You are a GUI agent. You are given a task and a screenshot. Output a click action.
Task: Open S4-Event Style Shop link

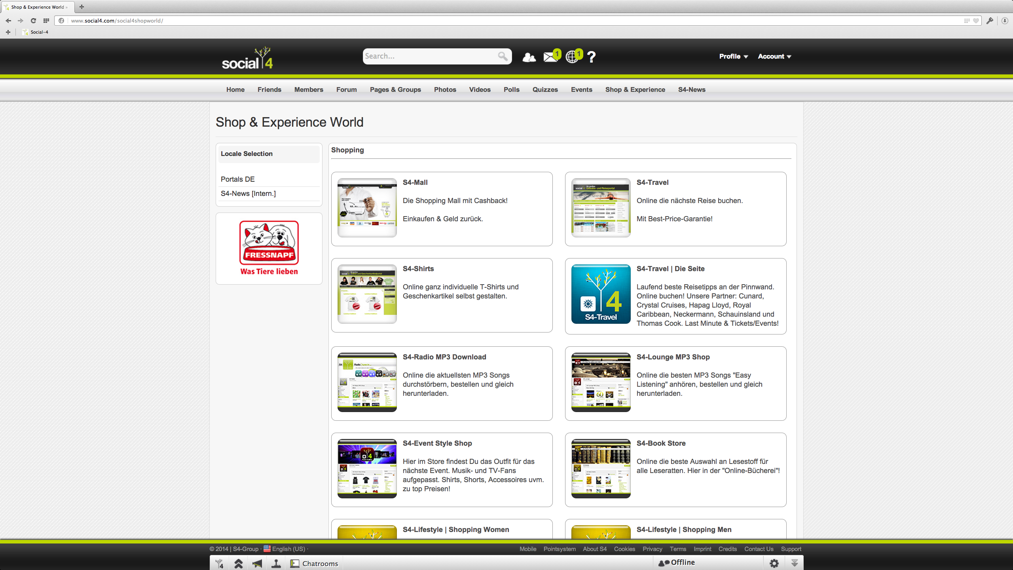tap(437, 443)
